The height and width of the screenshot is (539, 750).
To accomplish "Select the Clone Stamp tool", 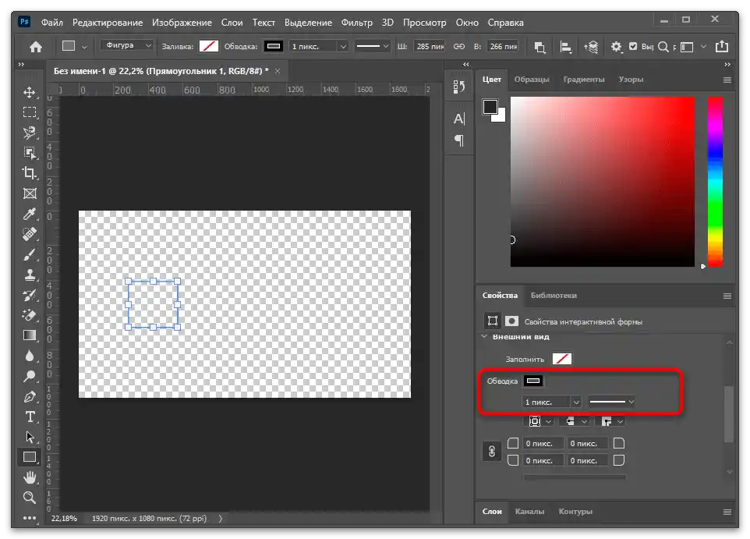I will (30, 275).
